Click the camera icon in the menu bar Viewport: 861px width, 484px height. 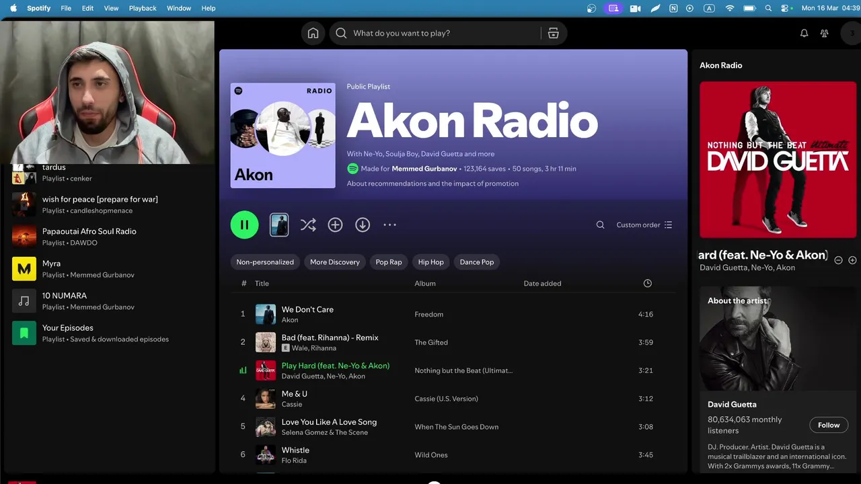pyautogui.click(x=635, y=8)
